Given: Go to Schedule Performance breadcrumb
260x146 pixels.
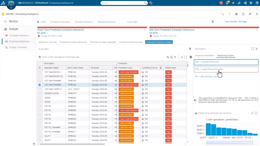Looking at the screenshot, I should (x=60, y=22).
